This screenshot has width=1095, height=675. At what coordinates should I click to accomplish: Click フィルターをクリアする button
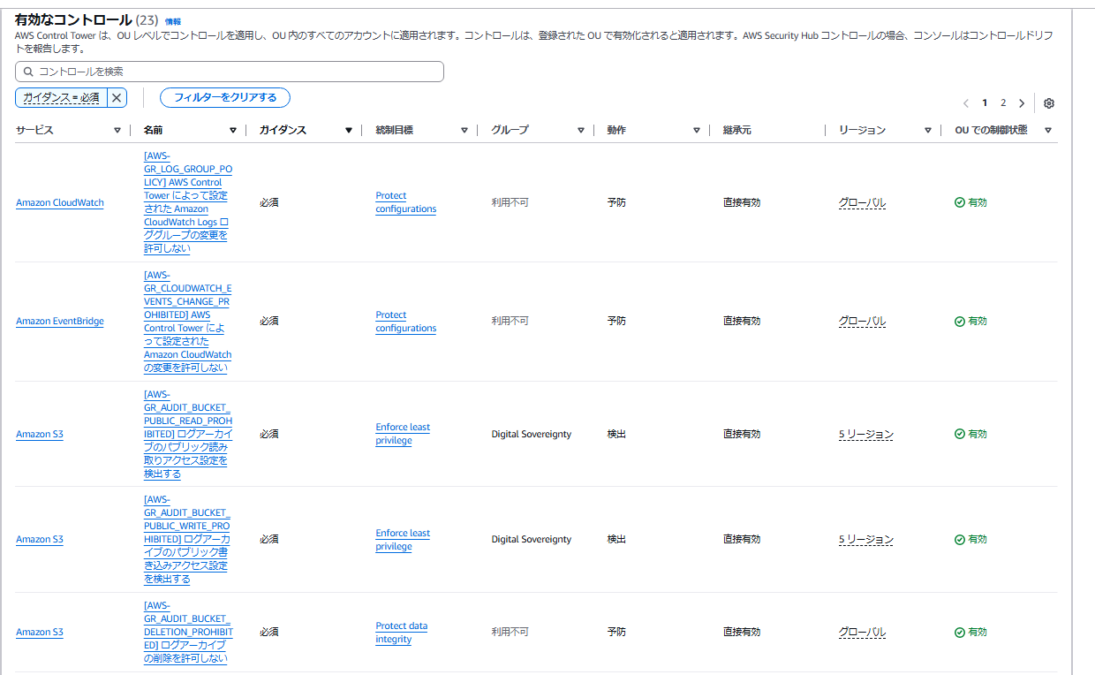[x=225, y=97]
